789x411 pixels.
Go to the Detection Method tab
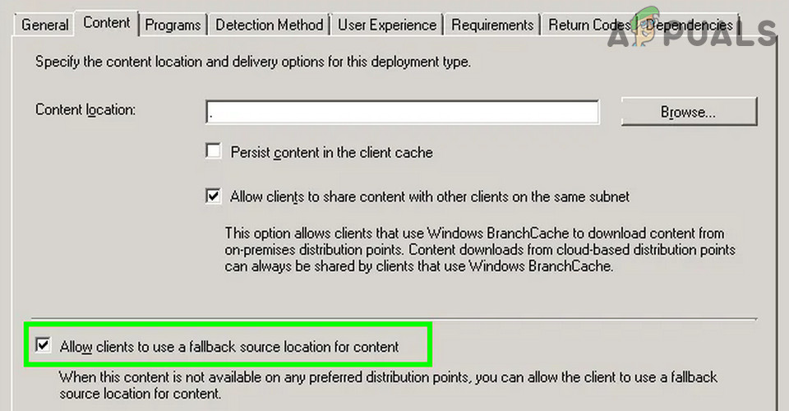tap(270, 25)
